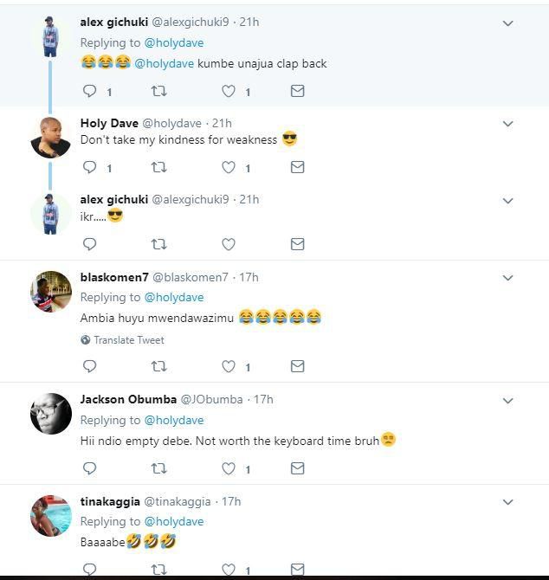Like Jackson Obumba's empty debe tweet
Image resolution: width=549 pixels, height=580 pixels.
229,468
